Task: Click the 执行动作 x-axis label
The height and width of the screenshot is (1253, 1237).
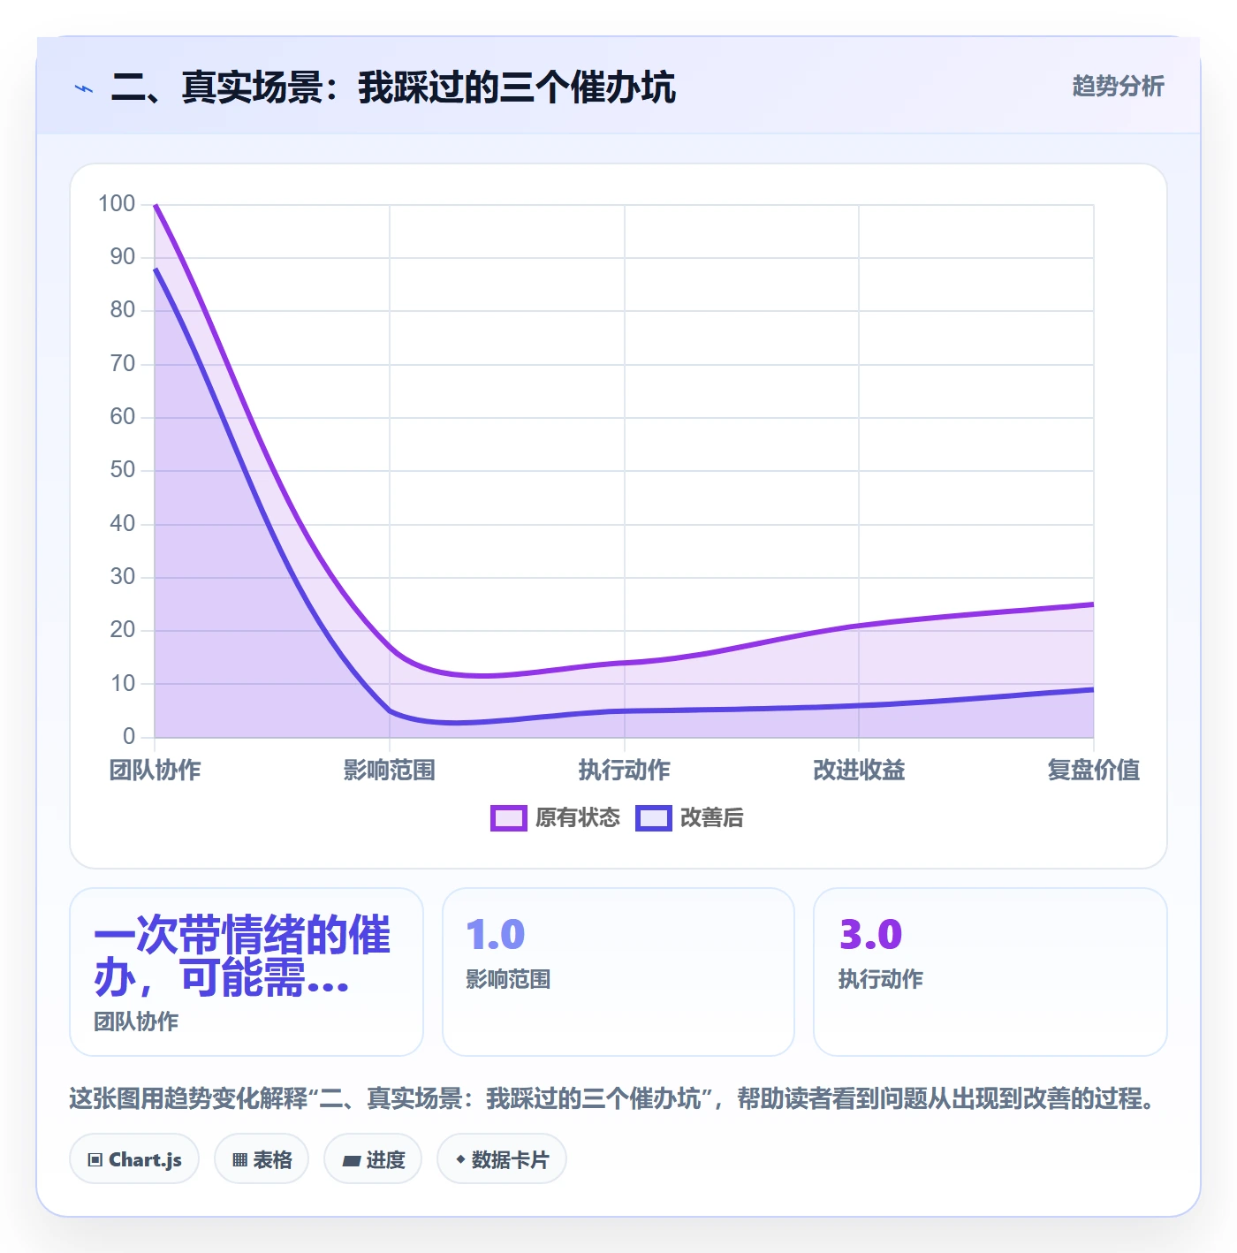Action: (x=625, y=771)
